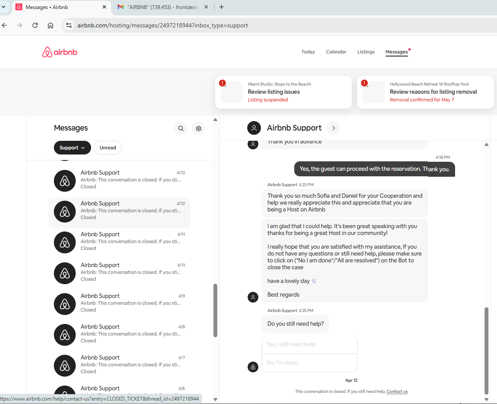This screenshot has height=404, width=497.
Task: View site information icon in address bar
Action: pyautogui.click(x=69, y=25)
